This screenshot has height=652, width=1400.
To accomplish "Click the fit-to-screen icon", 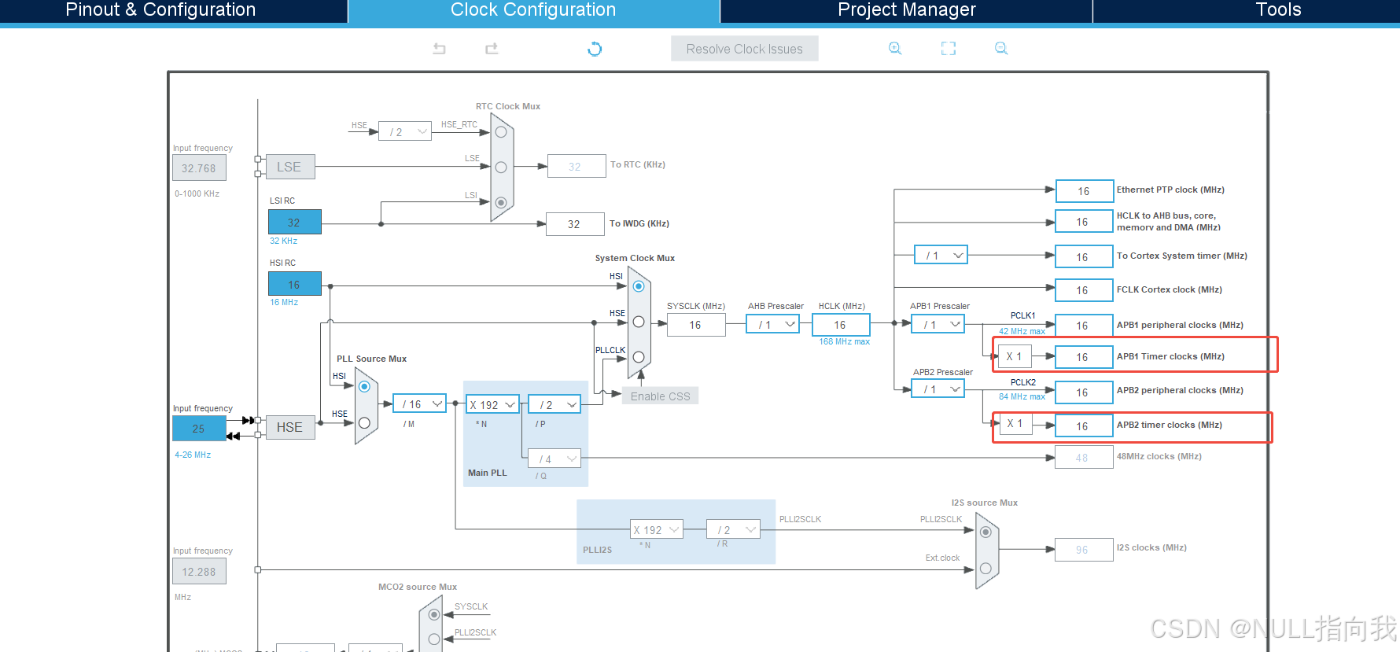I will click(949, 49).
